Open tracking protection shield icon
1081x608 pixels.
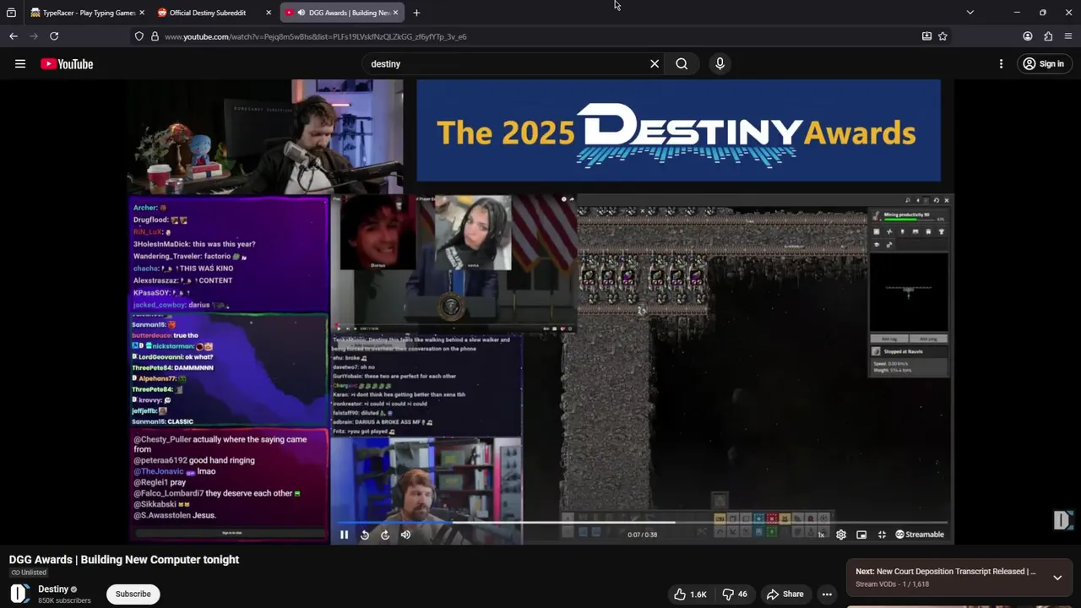pos(139,36)
